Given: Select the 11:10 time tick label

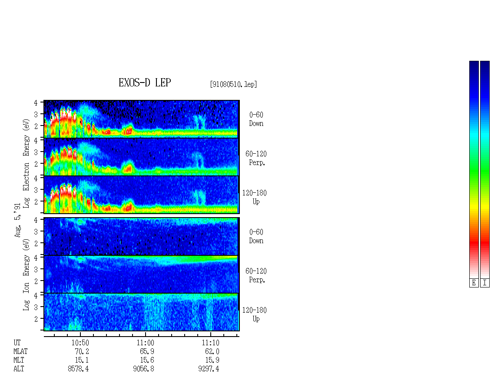Looking at the screenshot, I should point(210,343).
